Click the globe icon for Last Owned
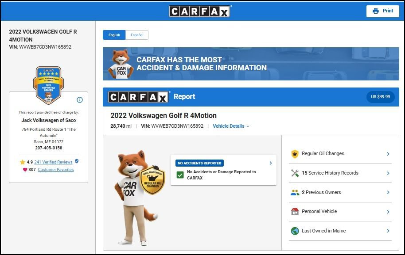This screenshot has width=405, height=255. pos(295,231)
